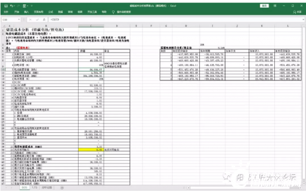Click the sign-in button in title bar

(264, 6)
